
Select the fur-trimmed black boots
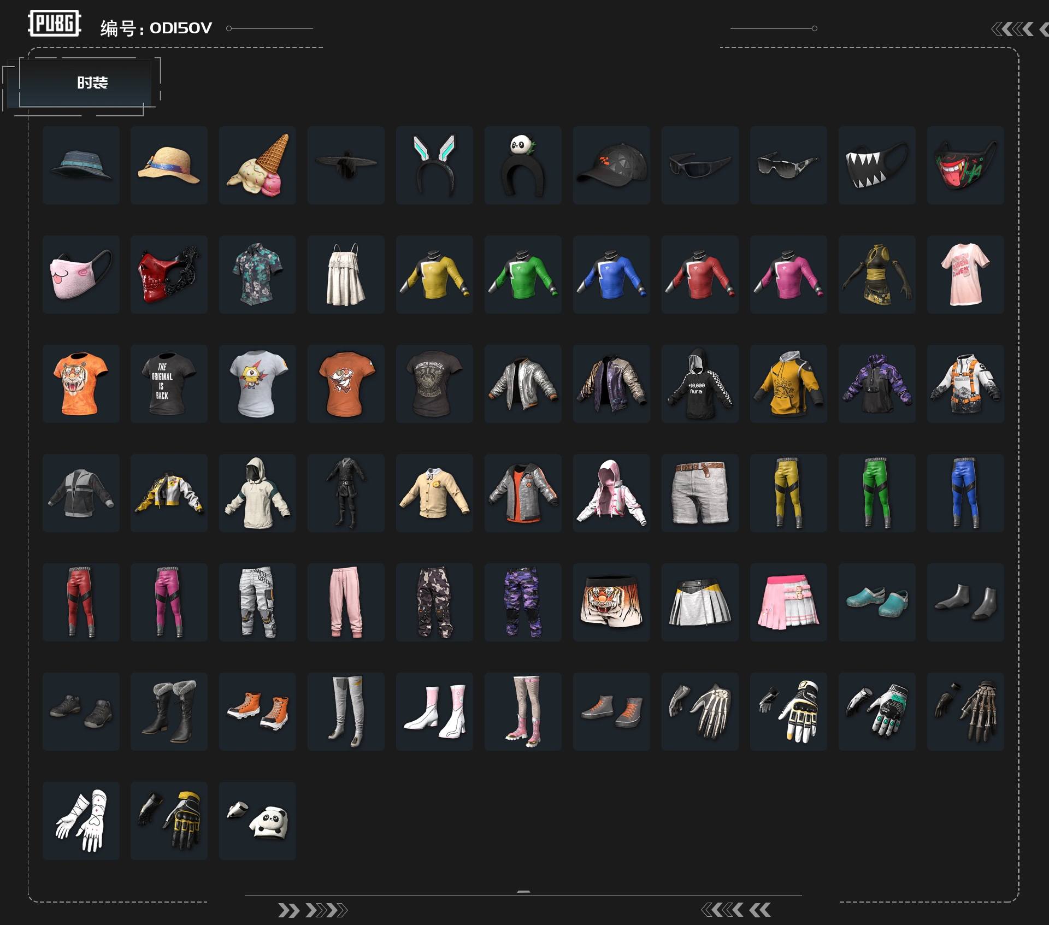point(169,711)
